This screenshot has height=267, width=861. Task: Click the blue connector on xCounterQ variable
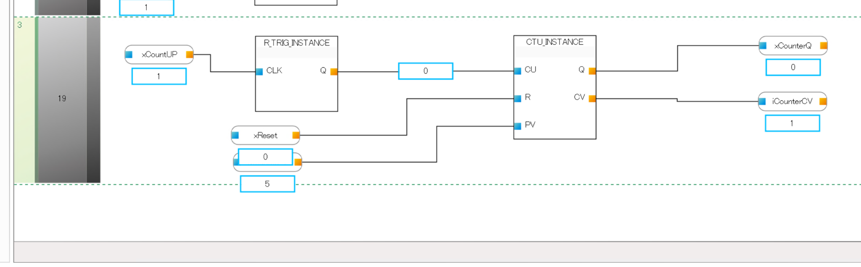coord(763,46)
